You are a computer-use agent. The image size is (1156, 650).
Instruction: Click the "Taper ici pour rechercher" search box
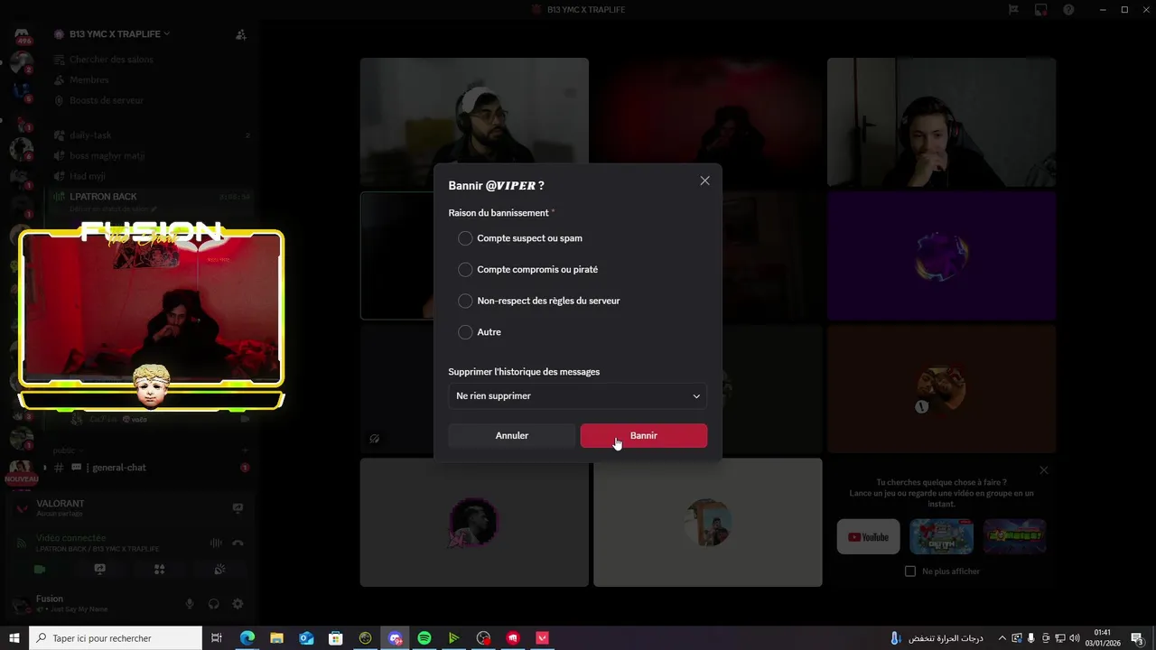pos(116,638)
